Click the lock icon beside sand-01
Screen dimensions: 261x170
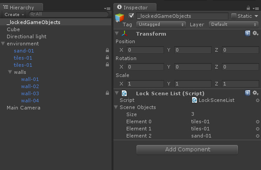coord(107,50)
